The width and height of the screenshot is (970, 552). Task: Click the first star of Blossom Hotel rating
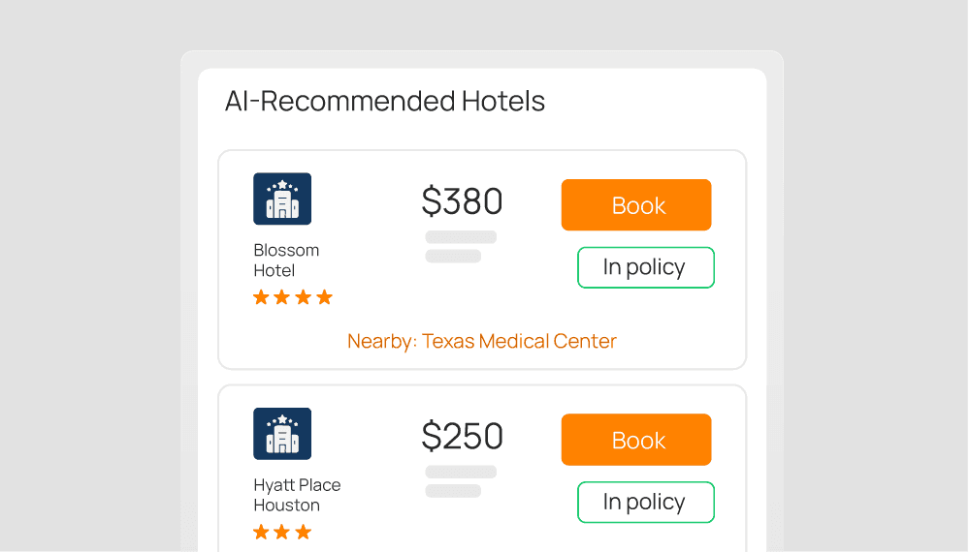[x=261, y=297]
